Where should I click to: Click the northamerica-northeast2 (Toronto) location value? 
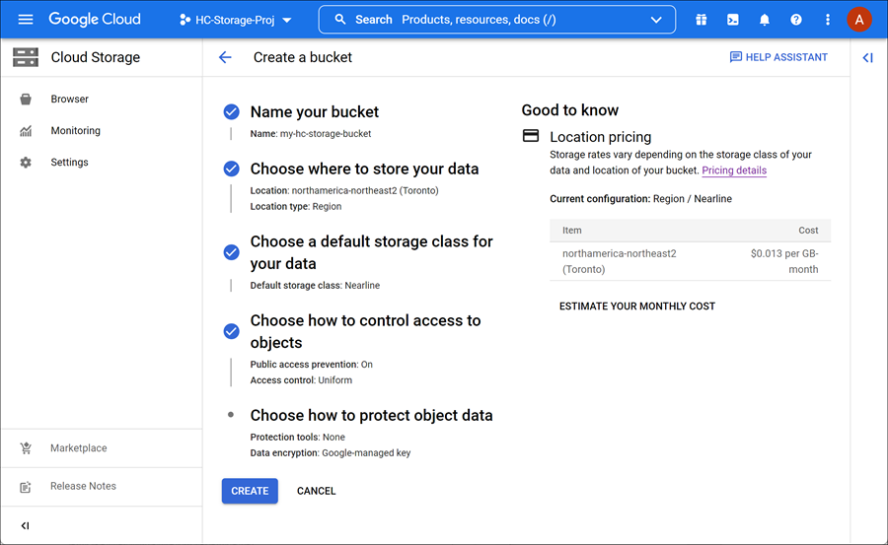[x=365, y=191]
